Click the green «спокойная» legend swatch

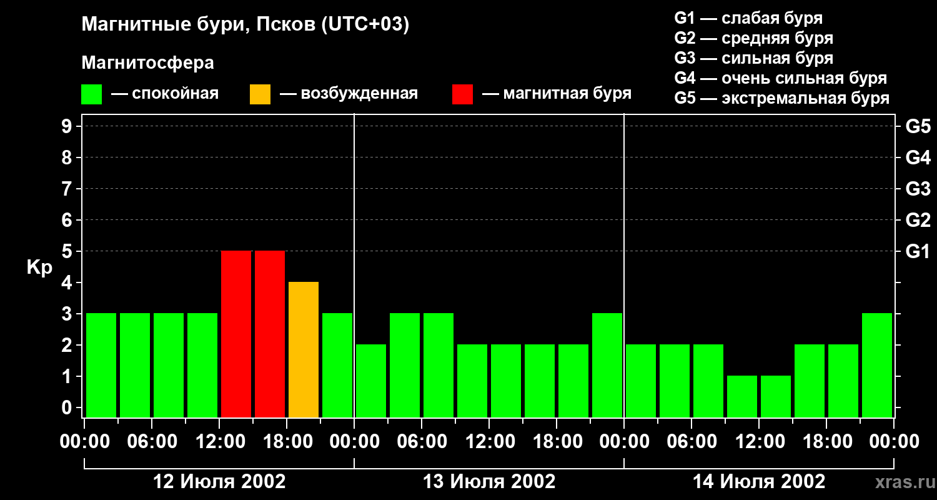pyautogui.click(x=92, y=94)
